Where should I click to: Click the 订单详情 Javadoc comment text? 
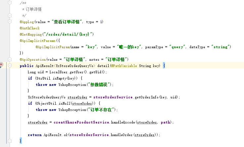pos(34,9)
